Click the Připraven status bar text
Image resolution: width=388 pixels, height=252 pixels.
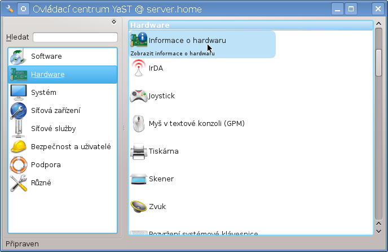(22, 244)
